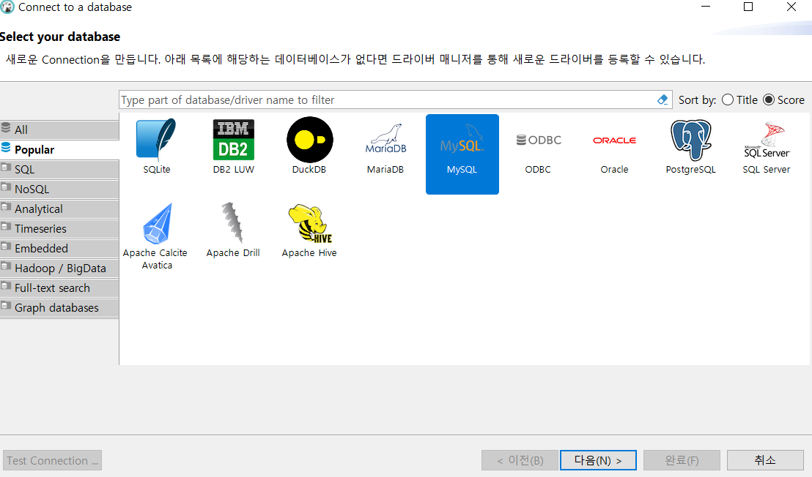Click the 완료(F) finish button
812x477 pixels.
pyautogui.click(x=682, y=460)
